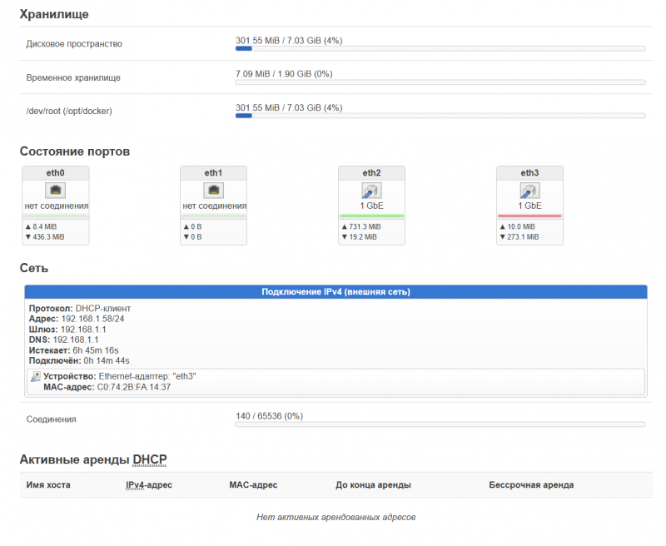This screenshot has width=666, height=546.
Task: Click the blue Подключение IPv4 header bar
Action: pos(335,292)
